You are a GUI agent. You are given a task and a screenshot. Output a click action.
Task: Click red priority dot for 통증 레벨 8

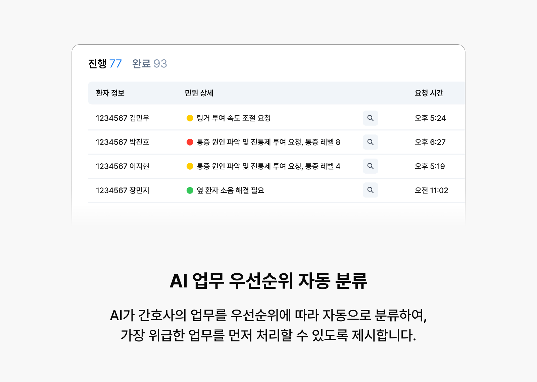coord(190,142)
